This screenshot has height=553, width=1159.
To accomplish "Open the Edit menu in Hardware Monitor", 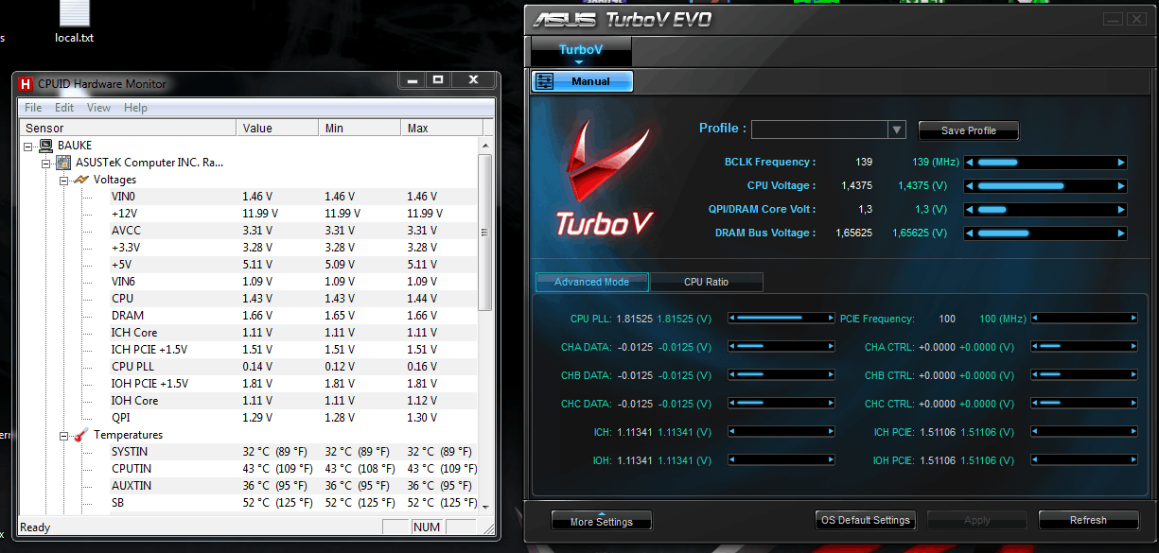I will (x=64, y=108).
